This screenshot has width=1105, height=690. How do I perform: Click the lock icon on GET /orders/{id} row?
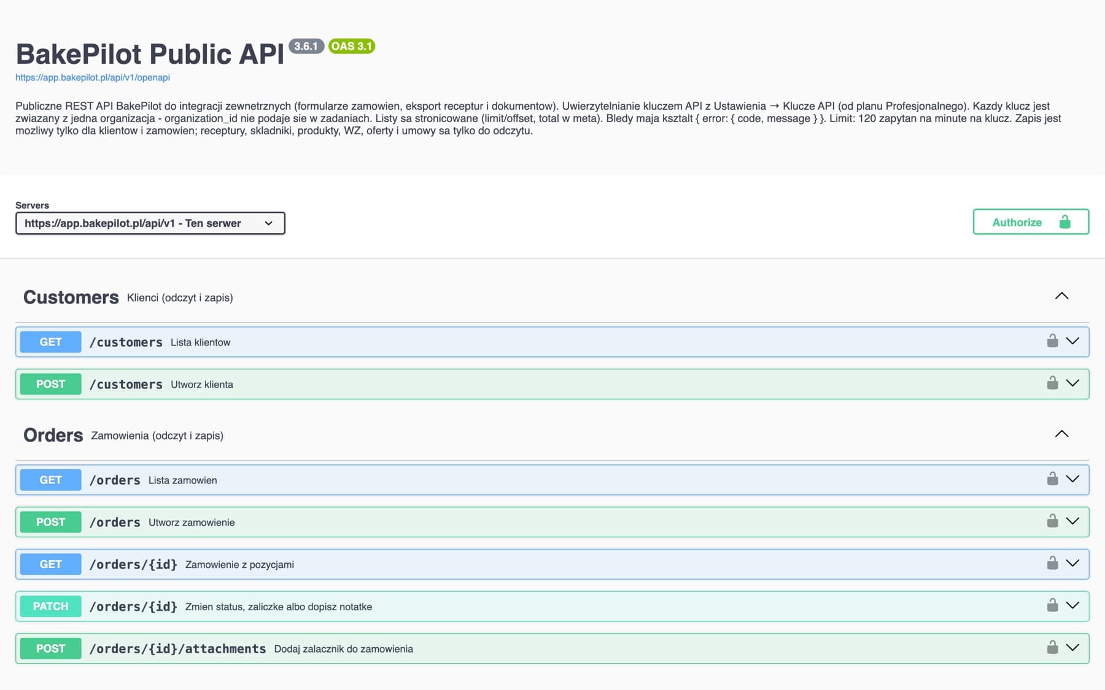click(1052, 563)
